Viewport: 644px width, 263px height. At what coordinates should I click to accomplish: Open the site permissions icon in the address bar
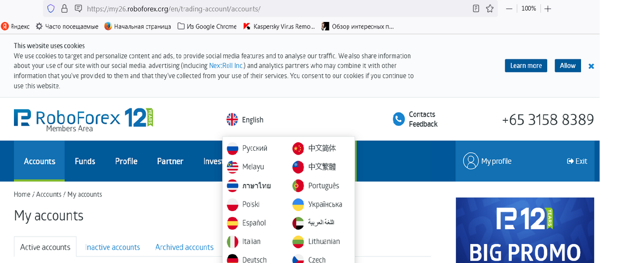coord(78,8)
